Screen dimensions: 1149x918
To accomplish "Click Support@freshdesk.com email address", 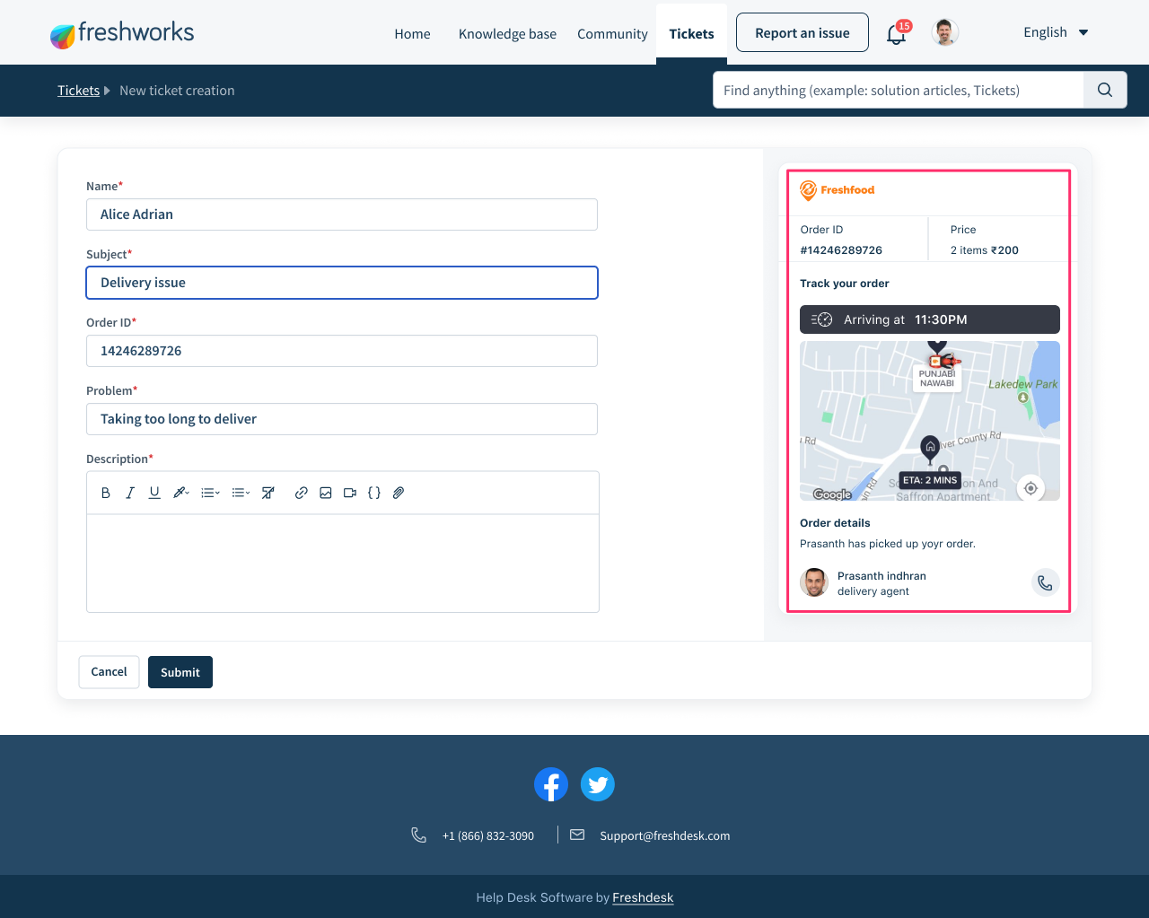I will tap(664, 835).
